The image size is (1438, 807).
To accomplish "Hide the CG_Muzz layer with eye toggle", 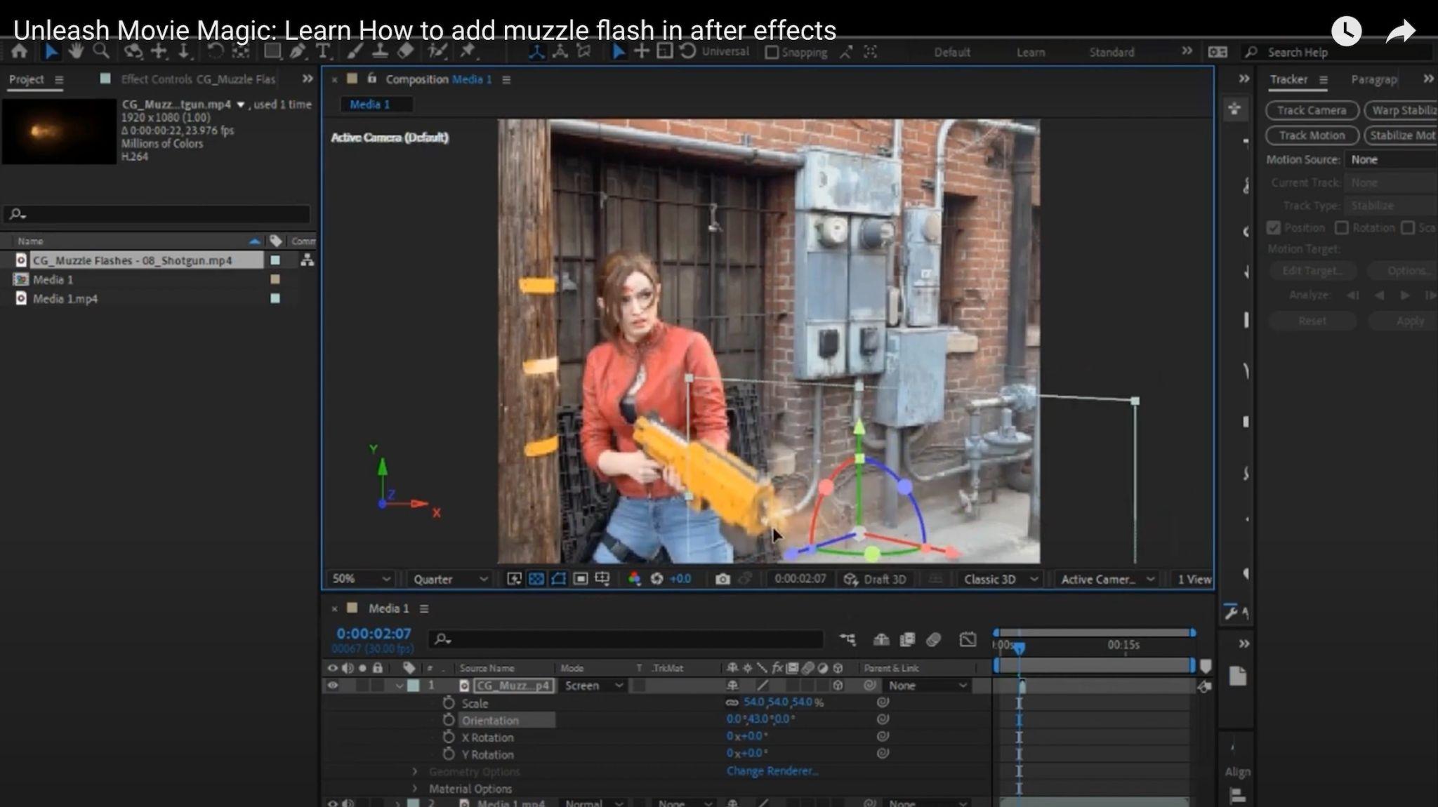I will 333,686.
